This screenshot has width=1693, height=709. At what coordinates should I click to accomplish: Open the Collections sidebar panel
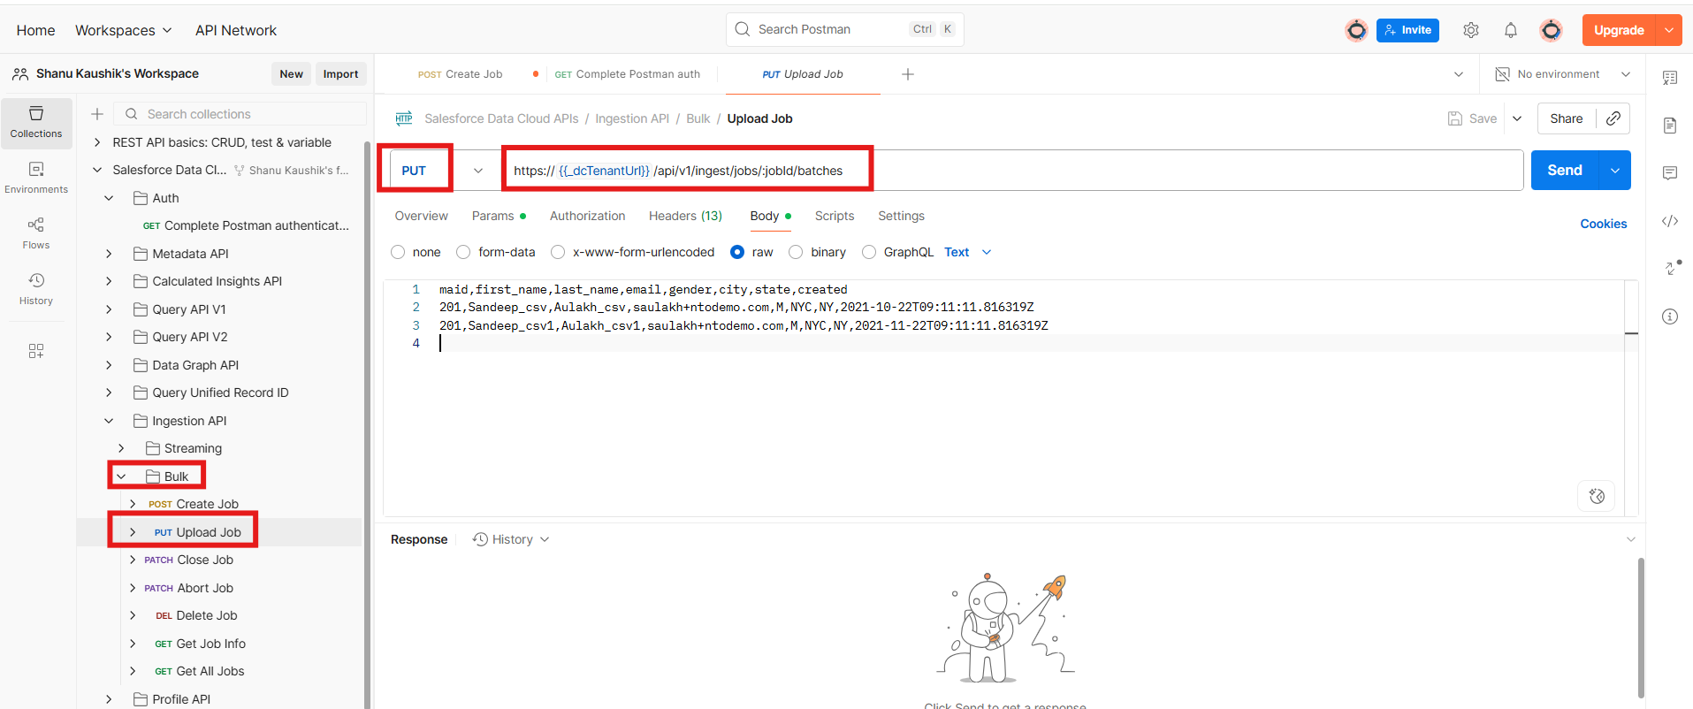pos(36,122)
